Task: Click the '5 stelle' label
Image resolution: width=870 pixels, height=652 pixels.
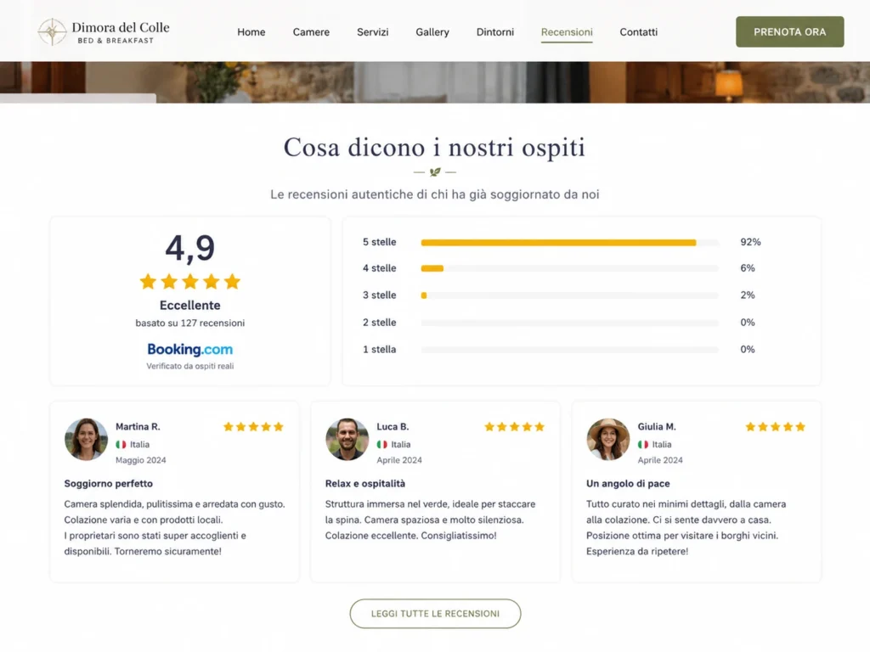Action: click(x=380, y=242)
